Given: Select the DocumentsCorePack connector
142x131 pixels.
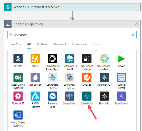Looking at the screenshot, I should tap(104, 59).
